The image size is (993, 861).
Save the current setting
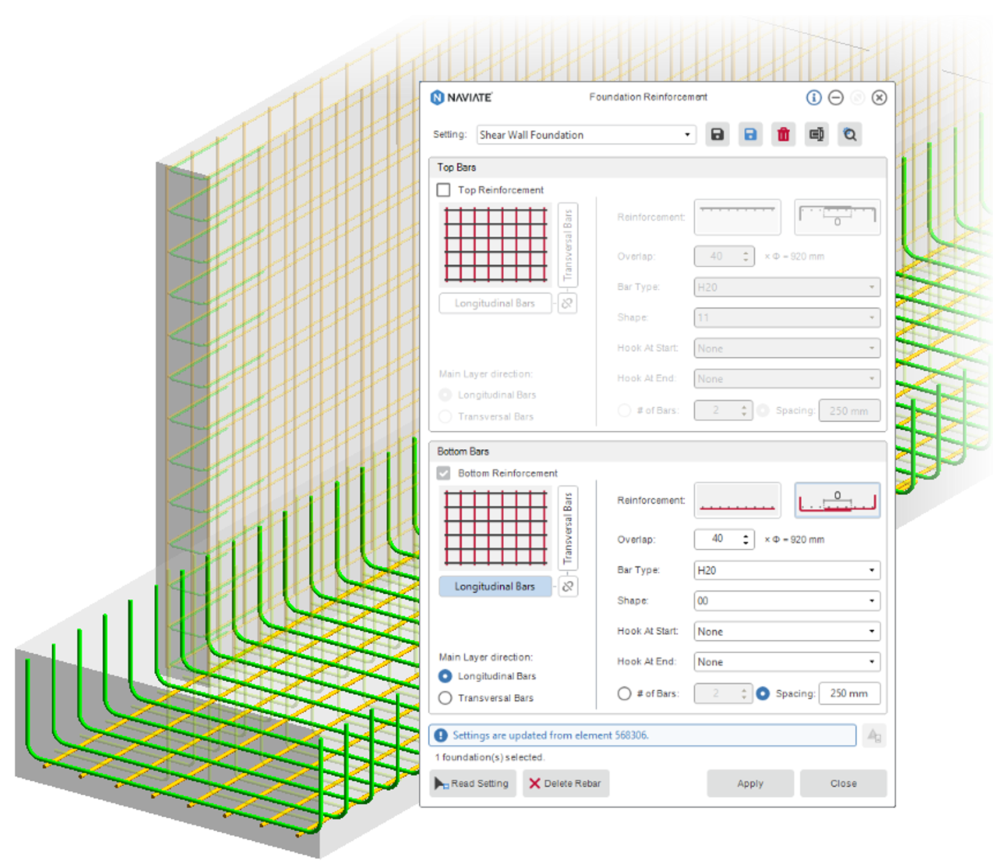tap(717, 134)
